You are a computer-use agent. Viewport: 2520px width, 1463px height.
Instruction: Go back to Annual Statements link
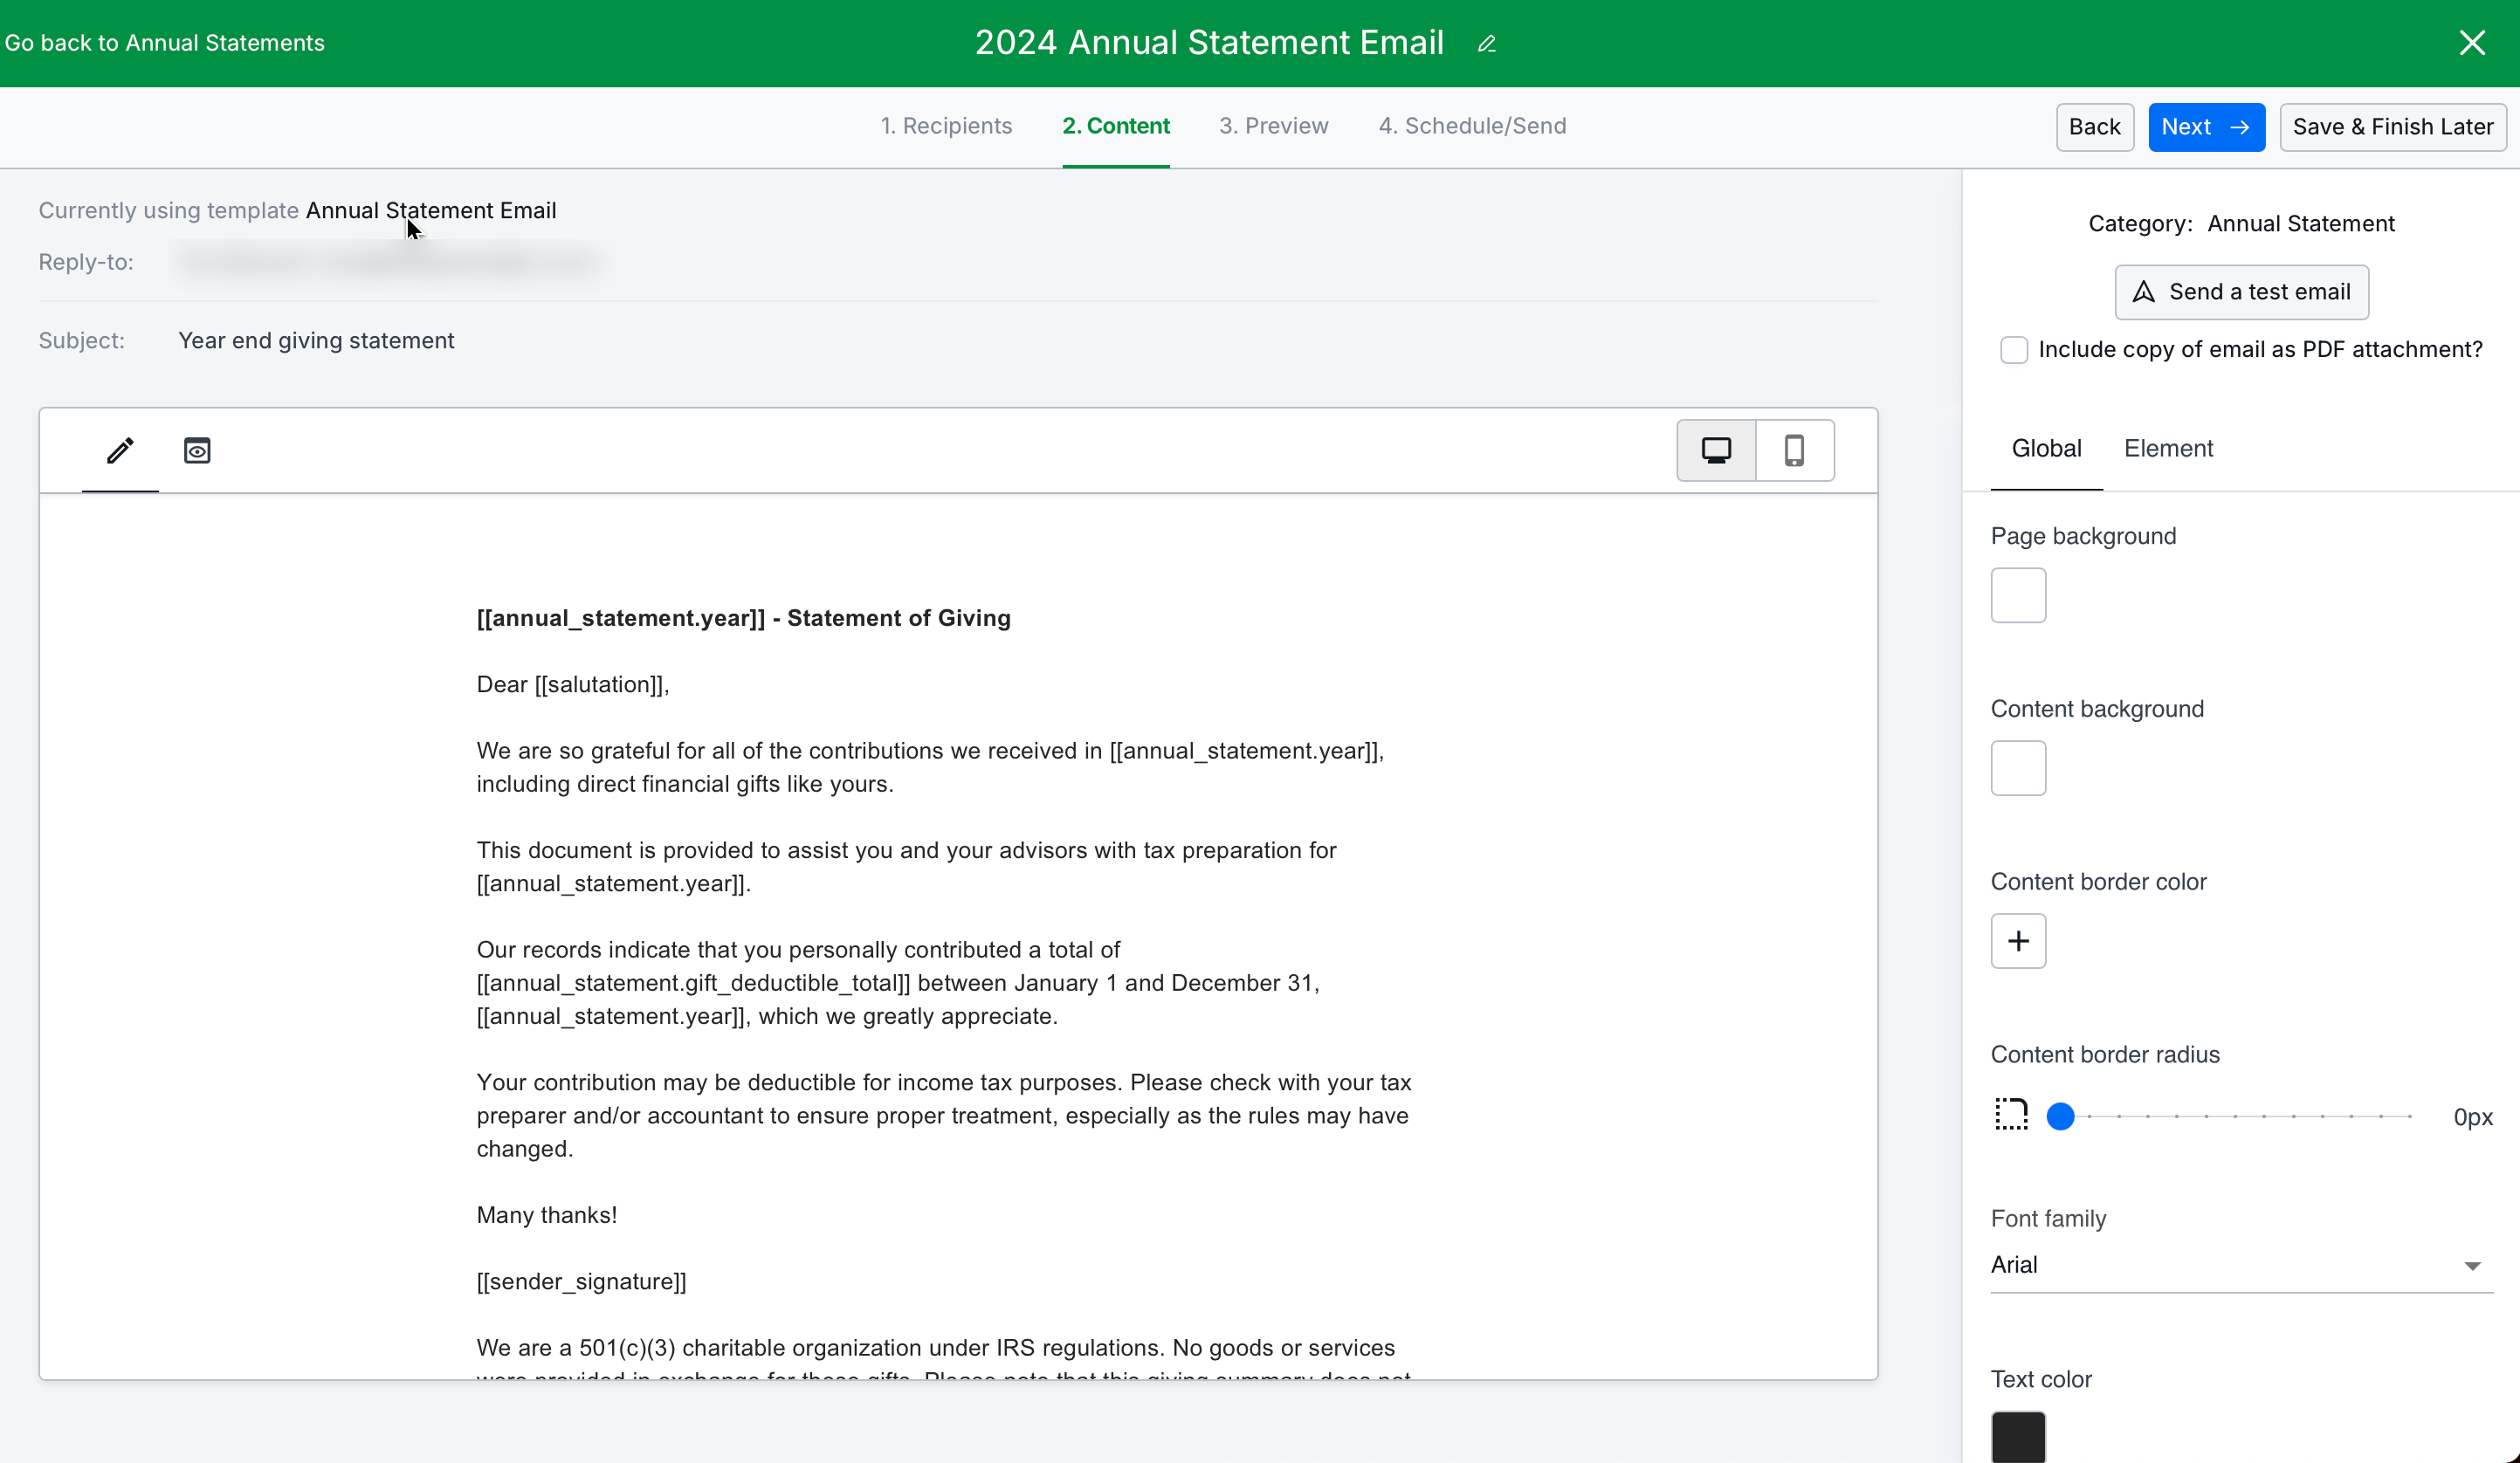point(165,43)
